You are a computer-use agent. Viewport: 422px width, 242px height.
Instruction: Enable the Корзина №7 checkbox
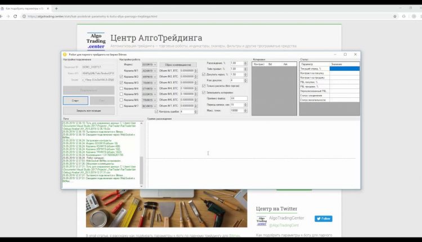pyautogui.click(x=122, y=106)
